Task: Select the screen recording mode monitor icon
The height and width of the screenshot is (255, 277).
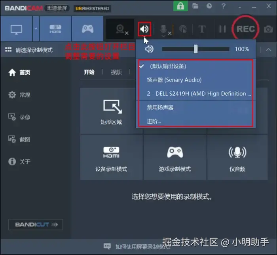Action: click(x=17, y=29)
